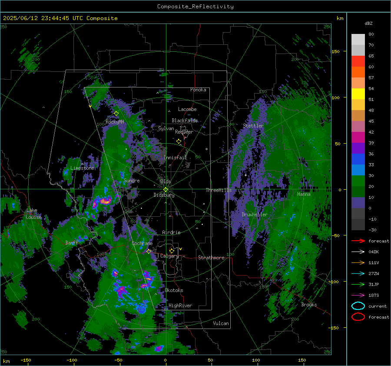Select the Limestone label
This screenshot has width=391, height=366.
82,168
